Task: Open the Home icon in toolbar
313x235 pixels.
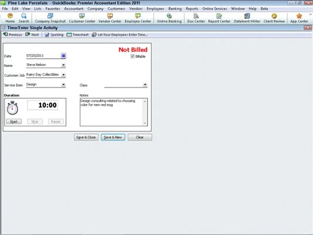Action: (10, 18)
